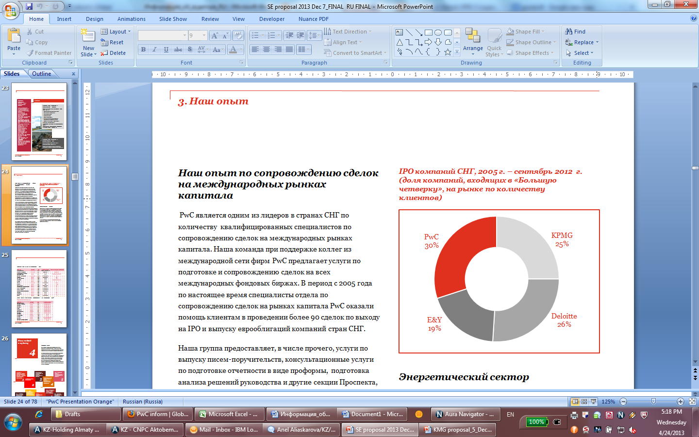Open the Shape Effects dropdown

530,53
